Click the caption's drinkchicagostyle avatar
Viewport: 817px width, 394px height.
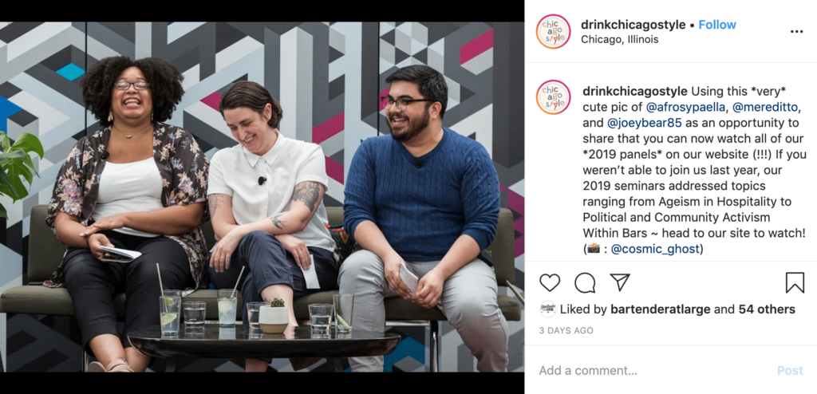[x=554, y=97]
